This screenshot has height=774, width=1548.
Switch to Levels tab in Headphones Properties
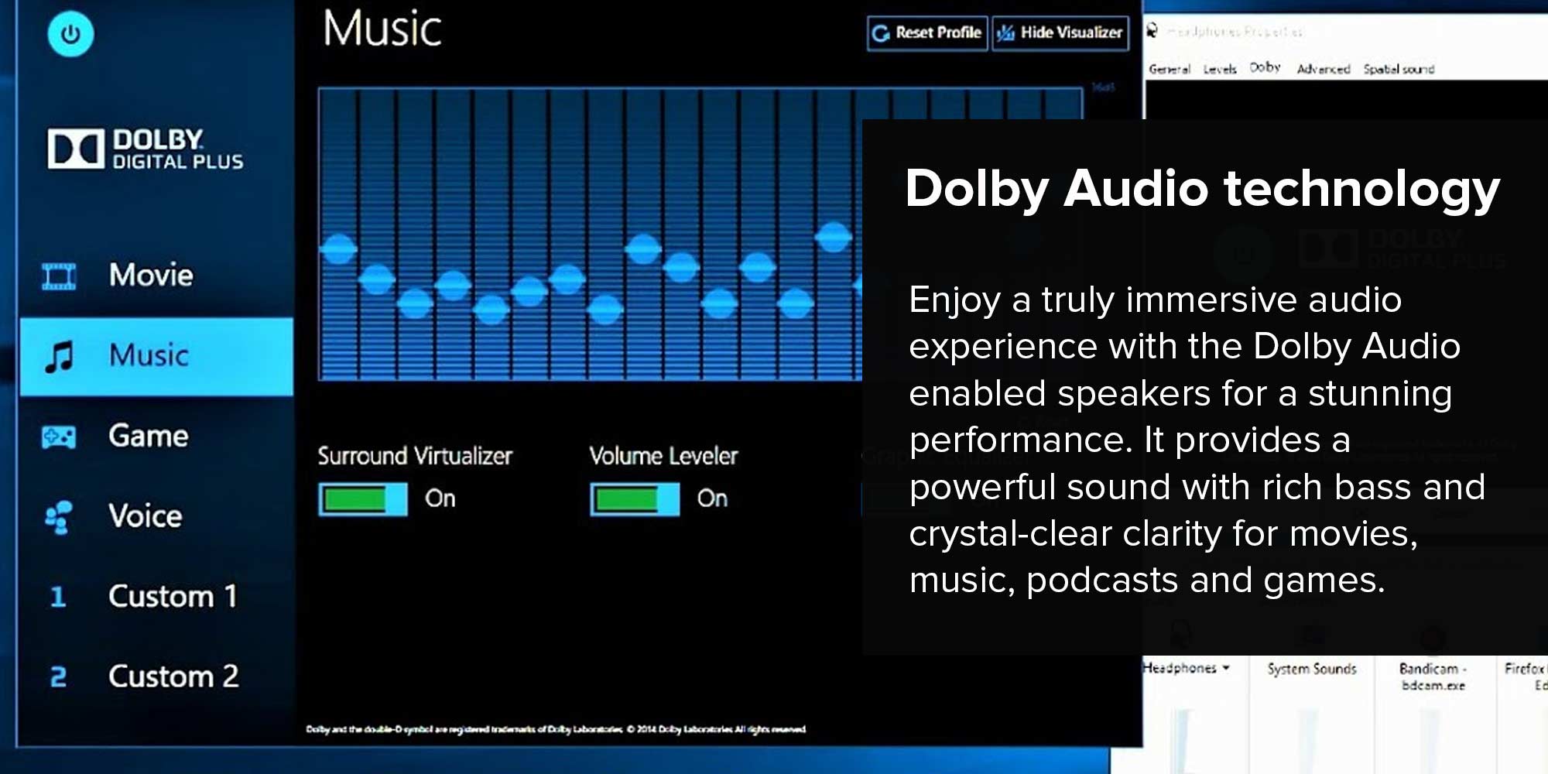tap(1220, 69)
